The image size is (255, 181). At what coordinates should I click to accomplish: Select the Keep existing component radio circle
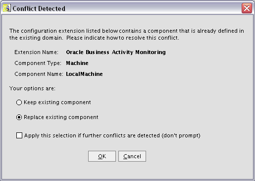pyautogui.click(x=19, y=102)
